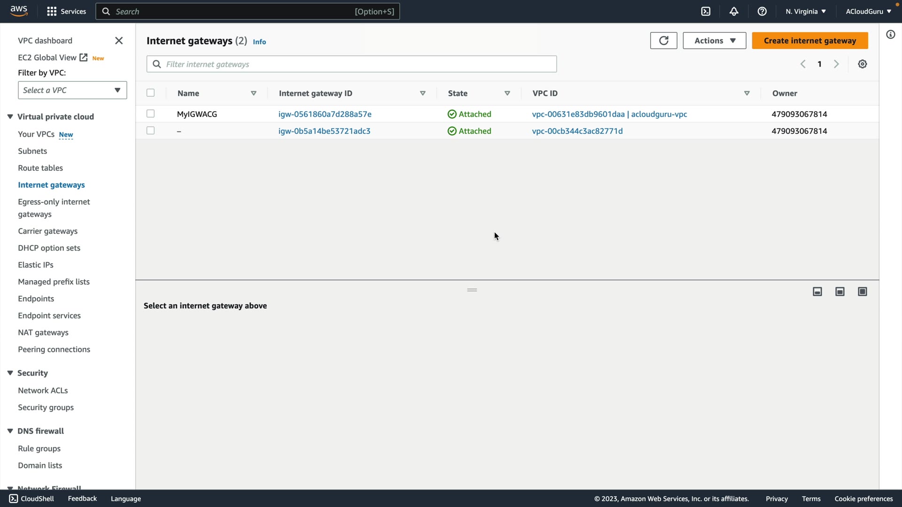Open table preferences gear icon
Image resolution: width=902 pixels, height=507 pixels.
pos(862,64)
